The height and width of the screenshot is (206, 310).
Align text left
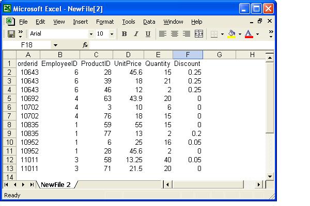tap(163, 34)
